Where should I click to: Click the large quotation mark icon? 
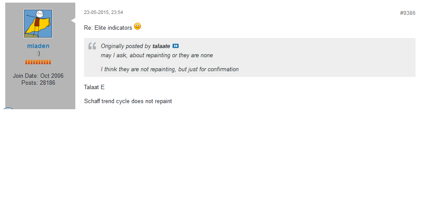pyautogui.click(x=92, y=46)
